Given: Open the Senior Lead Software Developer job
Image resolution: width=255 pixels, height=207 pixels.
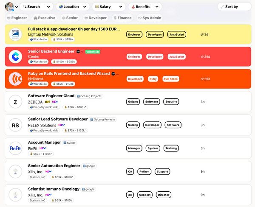Looking at the screenshot, I should click(x=58, y=119).
